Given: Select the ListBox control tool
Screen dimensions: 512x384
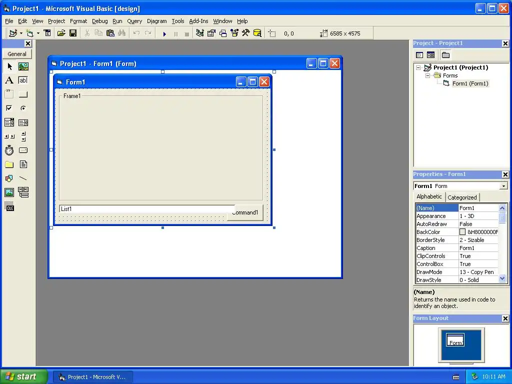Looking at the screenshot, I should point(23,122).
